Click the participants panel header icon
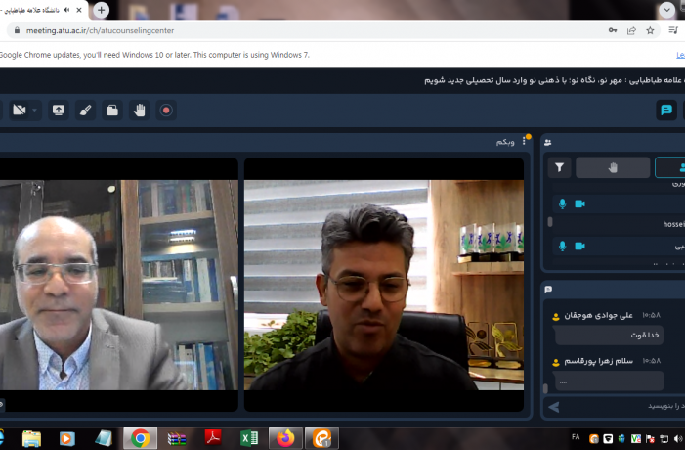The height and width of the screenshot is (450, 685). (548, 142)
